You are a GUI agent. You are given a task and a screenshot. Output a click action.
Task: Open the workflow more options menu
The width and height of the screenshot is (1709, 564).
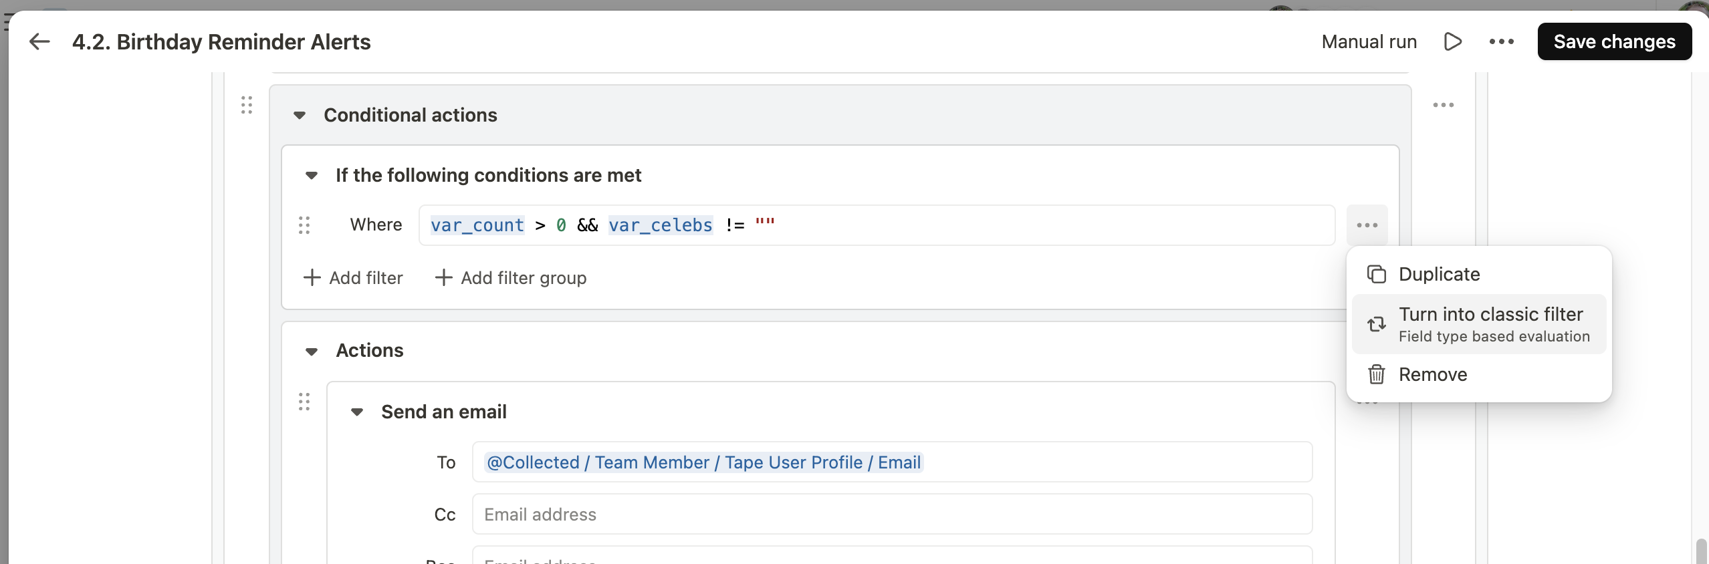(x=1501, y=41)
